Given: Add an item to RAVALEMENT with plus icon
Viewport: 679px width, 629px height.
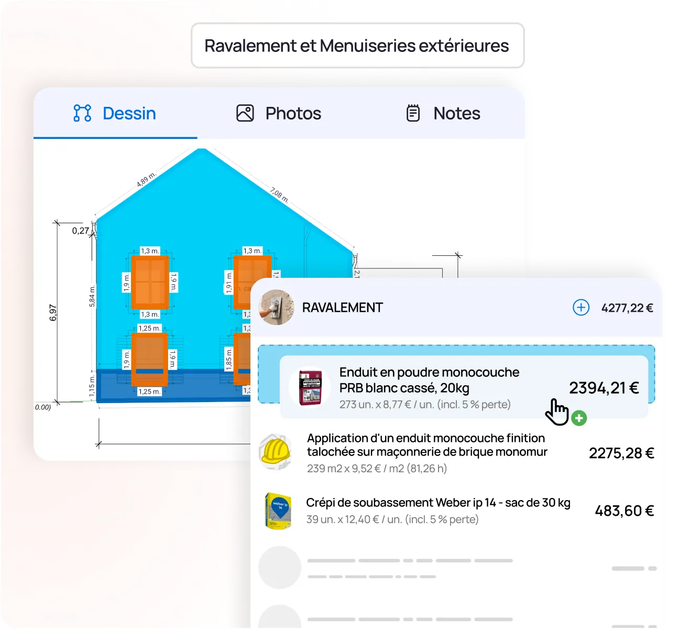Looking at the screenshot, I should pyautogui.click(x=581, y=308).
